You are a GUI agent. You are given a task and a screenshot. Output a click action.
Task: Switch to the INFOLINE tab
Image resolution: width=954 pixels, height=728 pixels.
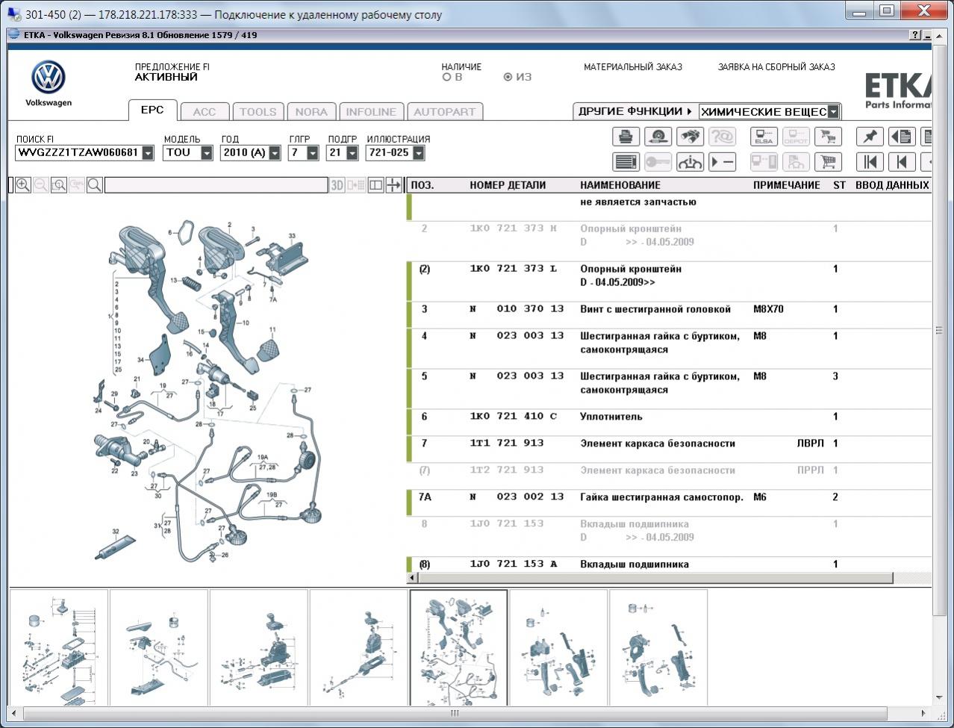click(x=371, y=112)
